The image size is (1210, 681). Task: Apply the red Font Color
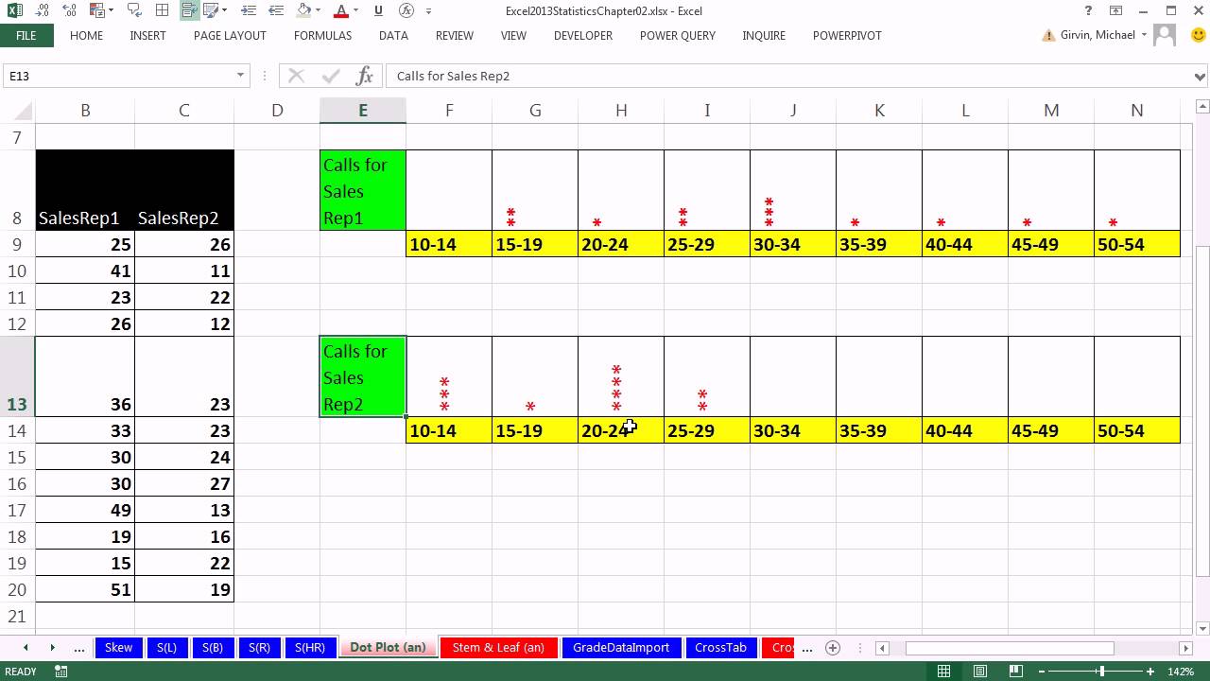click(341, 11)
